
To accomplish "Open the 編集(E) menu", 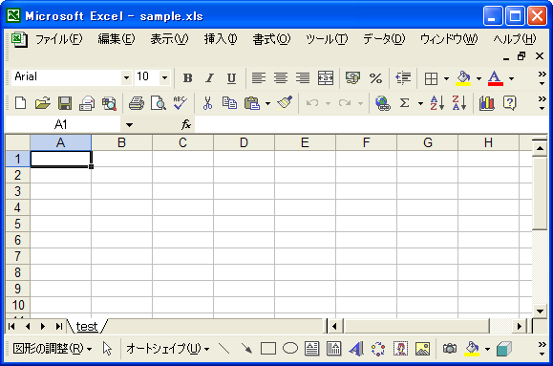I will point(117,39).
